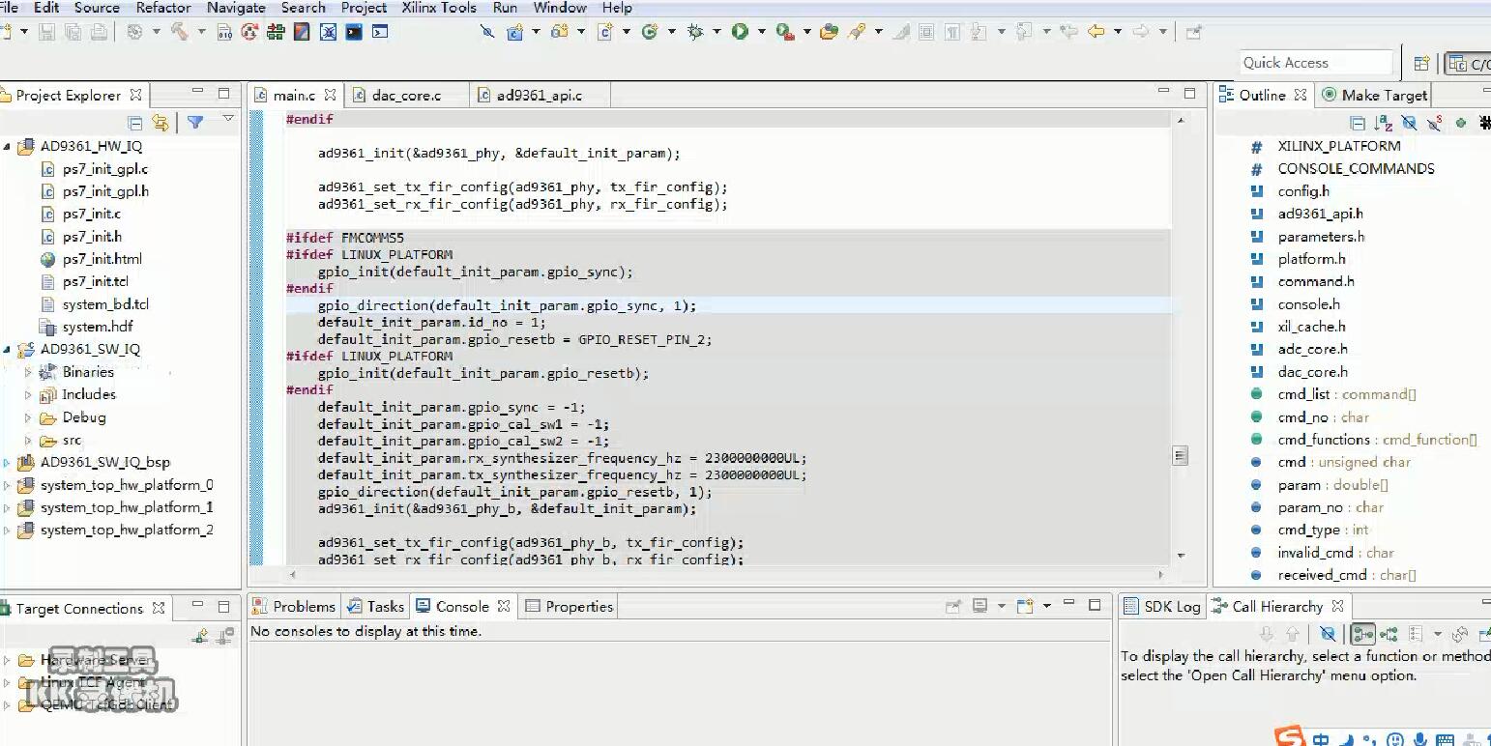Toggle Hide Variables in Call Hierarchy
This screenshot has width=1491, height=746.
point(1329,634)
